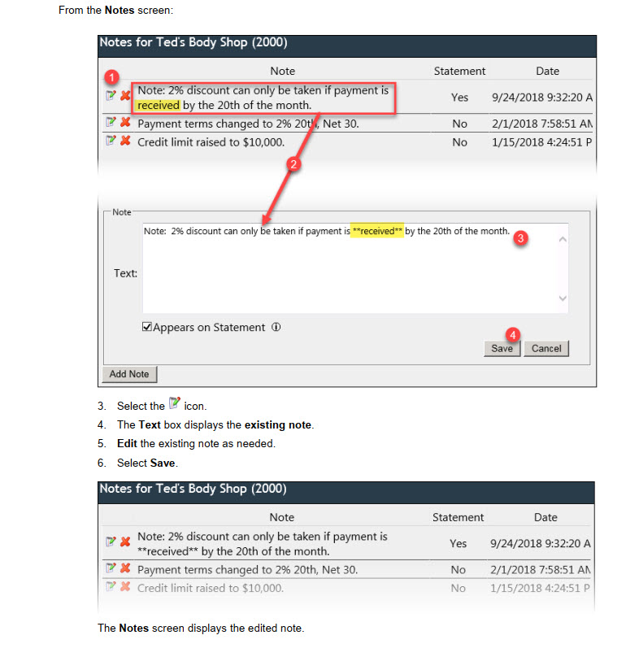Delete the Credit limit note in upper table
The height and width of the screenshot is (657, 626).
[125, 141]
